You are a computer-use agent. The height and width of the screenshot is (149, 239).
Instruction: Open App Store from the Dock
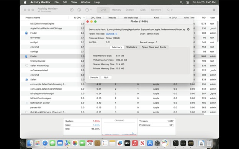pos(150,143)
